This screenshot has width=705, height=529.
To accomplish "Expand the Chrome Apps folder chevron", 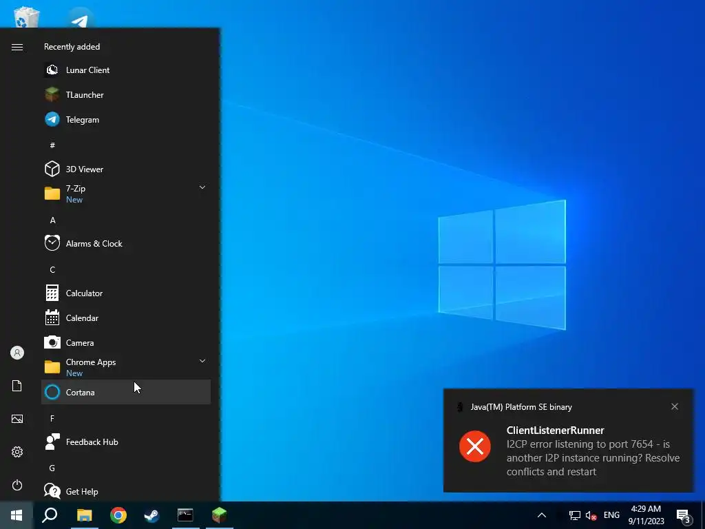I will click(x=202, y=361).
